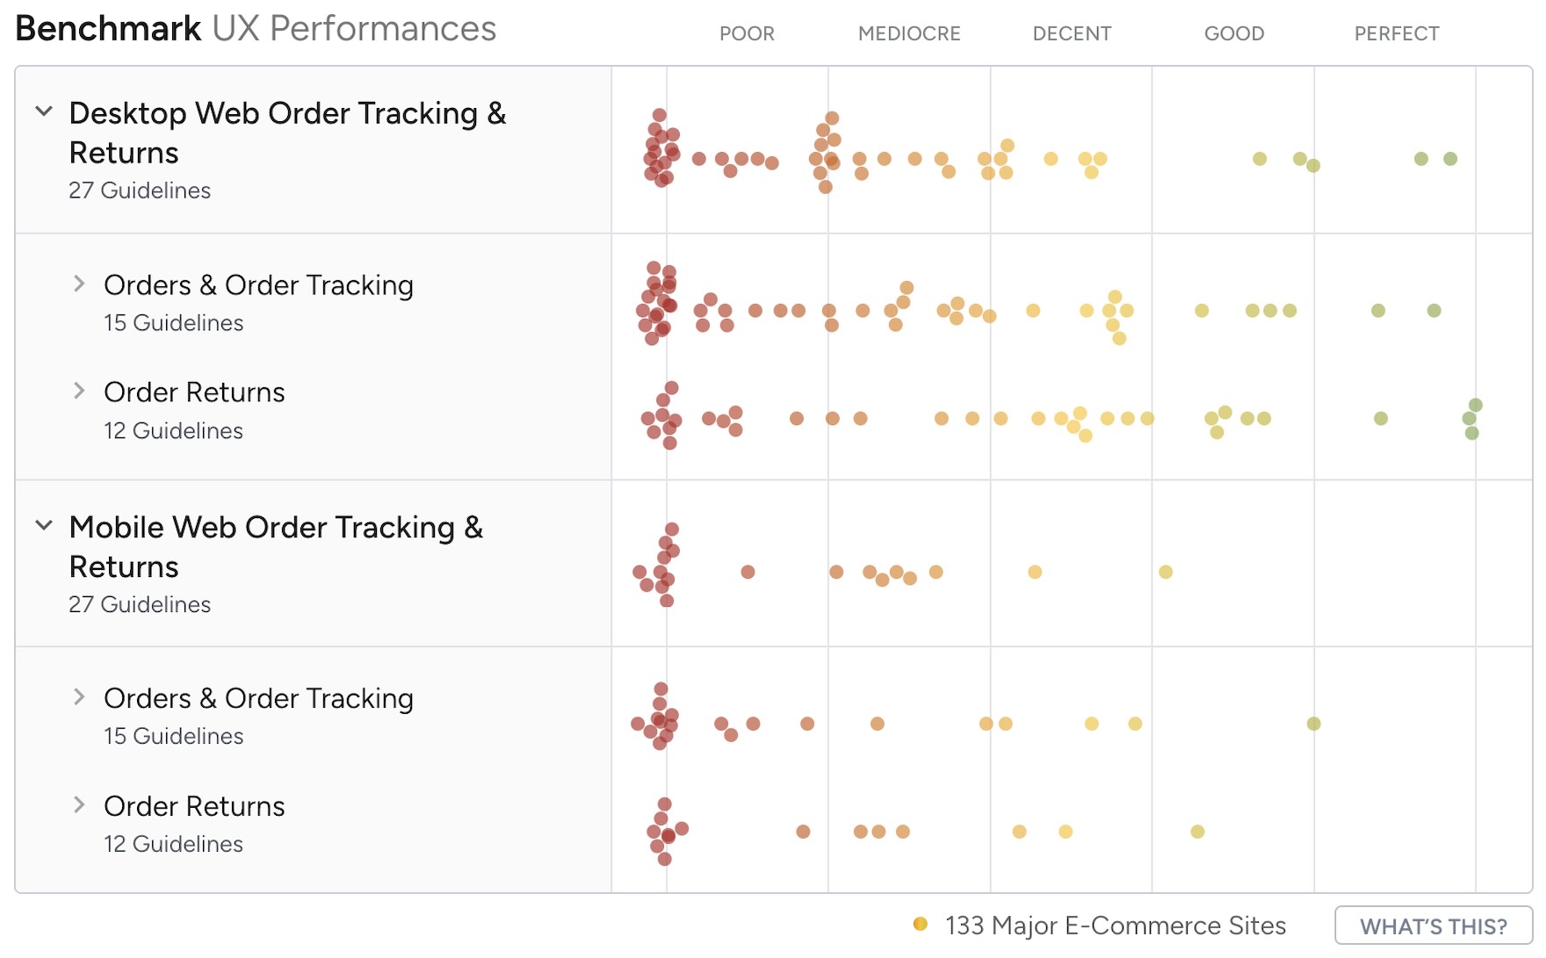Expand the mobile Order Returns subsection
This screenshot has width=1546, height=958.
(80, 804)
